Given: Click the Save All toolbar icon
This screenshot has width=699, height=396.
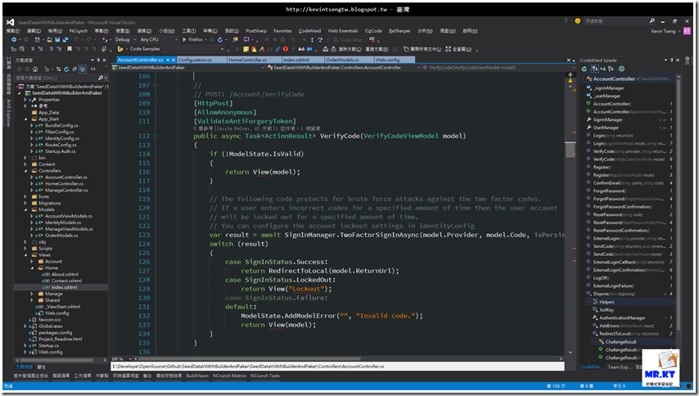Looking at the screenshot, I should click(65, 39).
